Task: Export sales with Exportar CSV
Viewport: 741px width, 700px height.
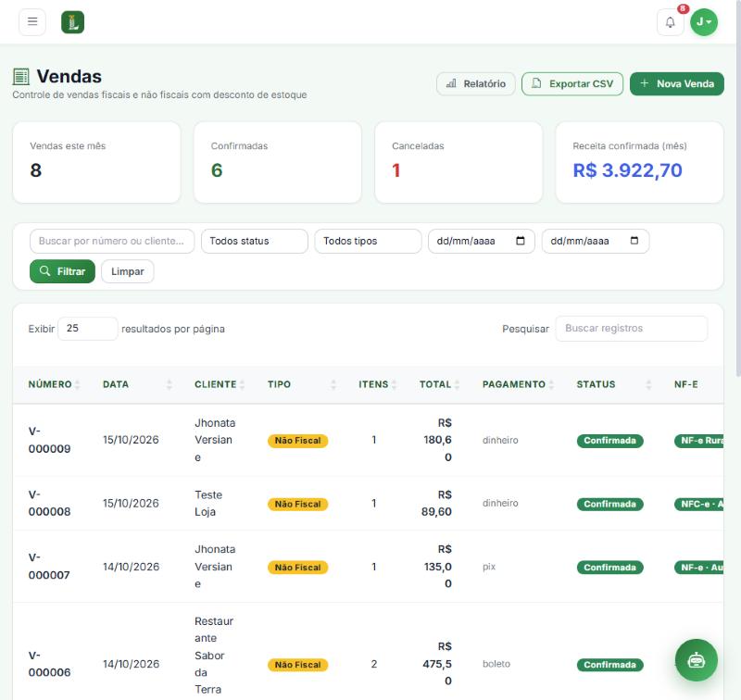Action: pos(572,84)
